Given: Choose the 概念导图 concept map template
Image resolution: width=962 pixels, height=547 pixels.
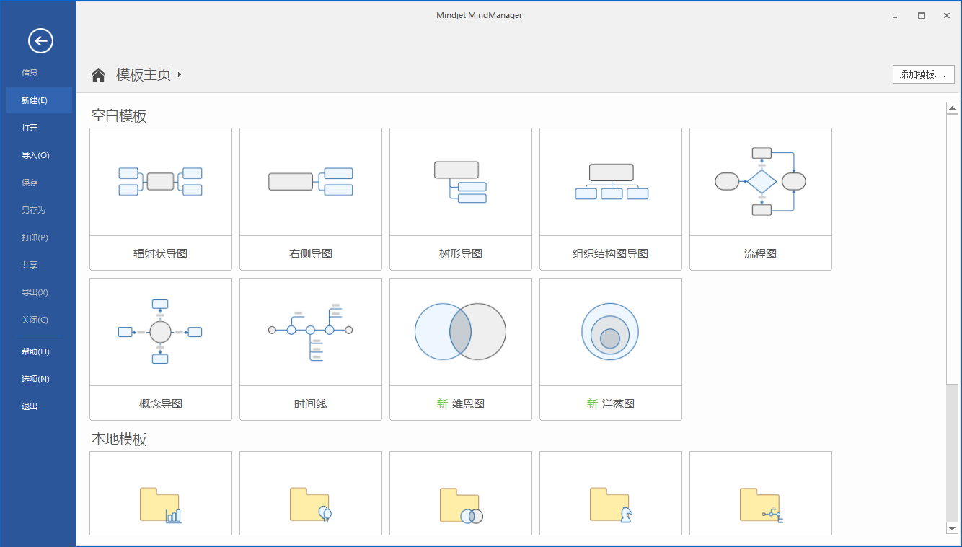Looking at the screenshot, I should [x=161, y=349].
